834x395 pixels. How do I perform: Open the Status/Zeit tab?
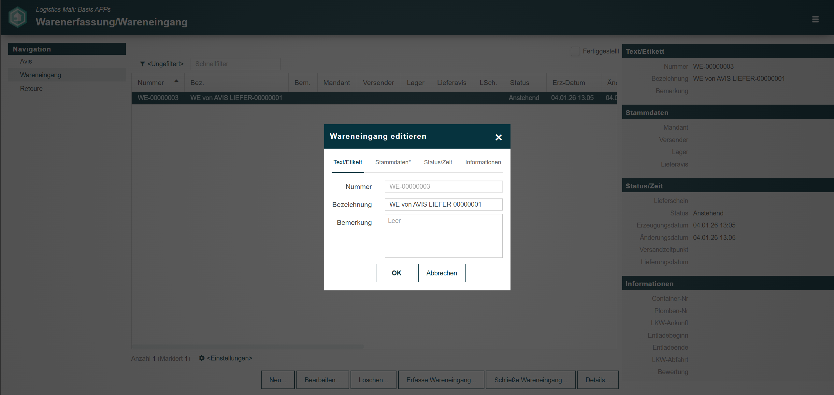(438, 162)
